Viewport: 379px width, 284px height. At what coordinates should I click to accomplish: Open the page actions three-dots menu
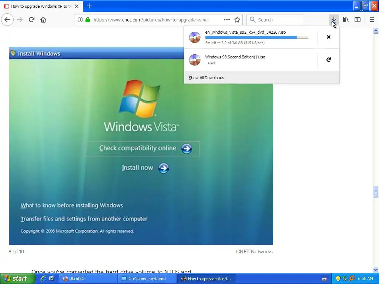click(227, 20)
